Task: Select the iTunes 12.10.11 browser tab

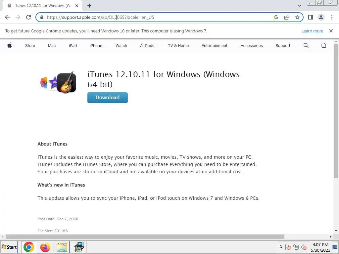Action: click(x=42, y=6)
